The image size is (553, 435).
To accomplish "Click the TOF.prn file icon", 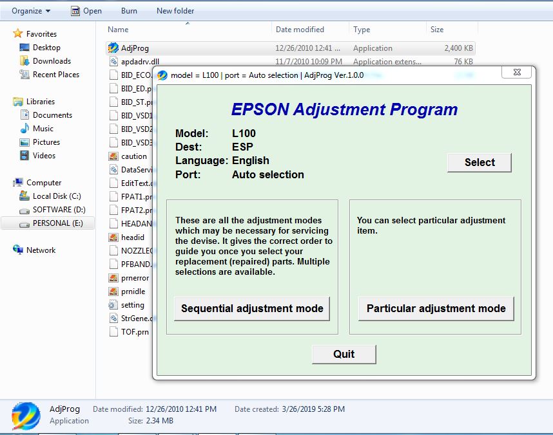I will click(x=113, y=332).
